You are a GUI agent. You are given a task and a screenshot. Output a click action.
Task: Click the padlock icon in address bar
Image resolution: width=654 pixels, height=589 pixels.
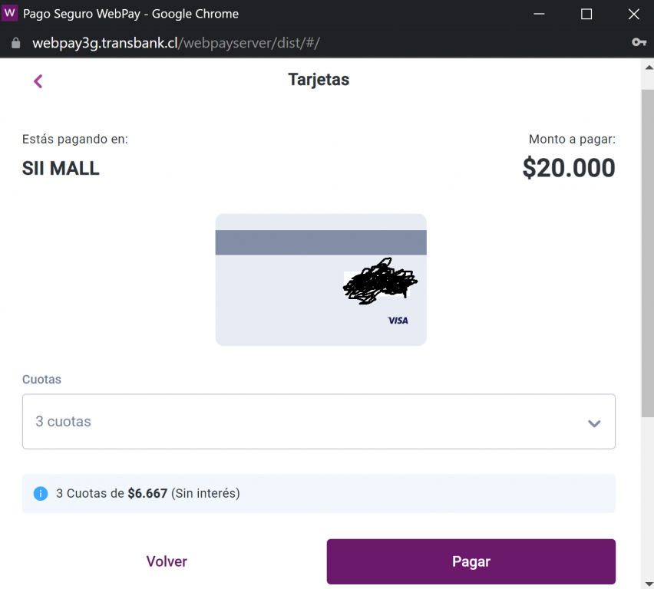click(15, 43)
